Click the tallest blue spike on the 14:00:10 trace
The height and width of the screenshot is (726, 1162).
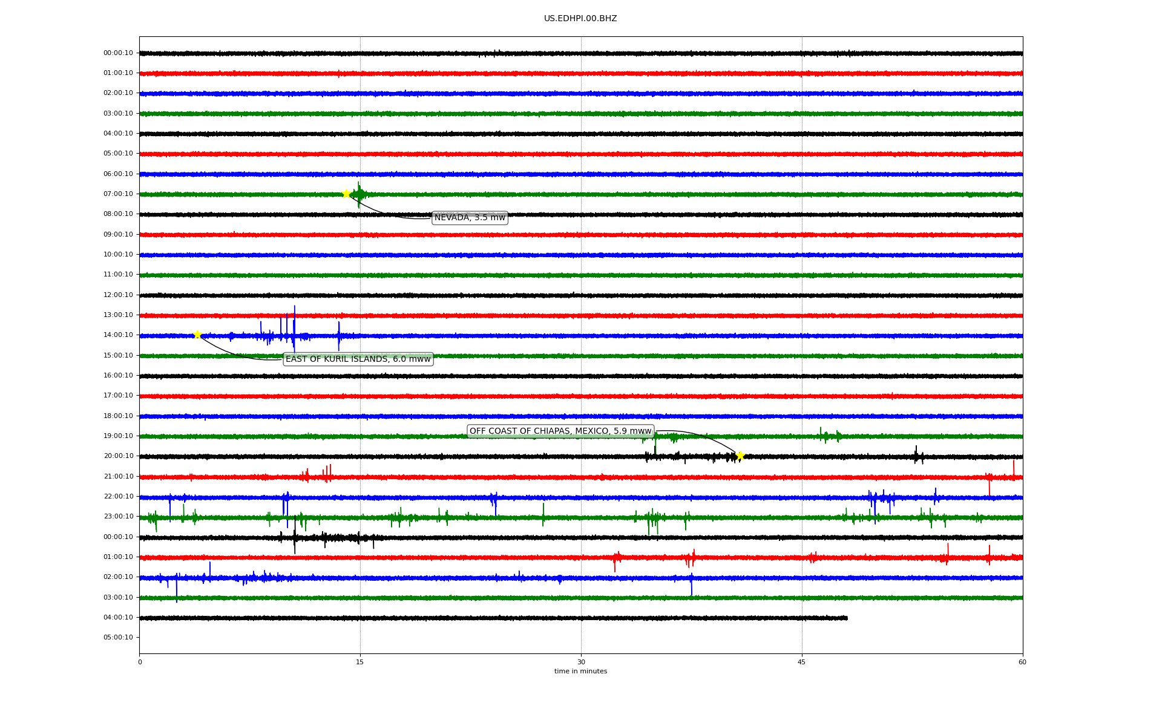tap(295, 329)
